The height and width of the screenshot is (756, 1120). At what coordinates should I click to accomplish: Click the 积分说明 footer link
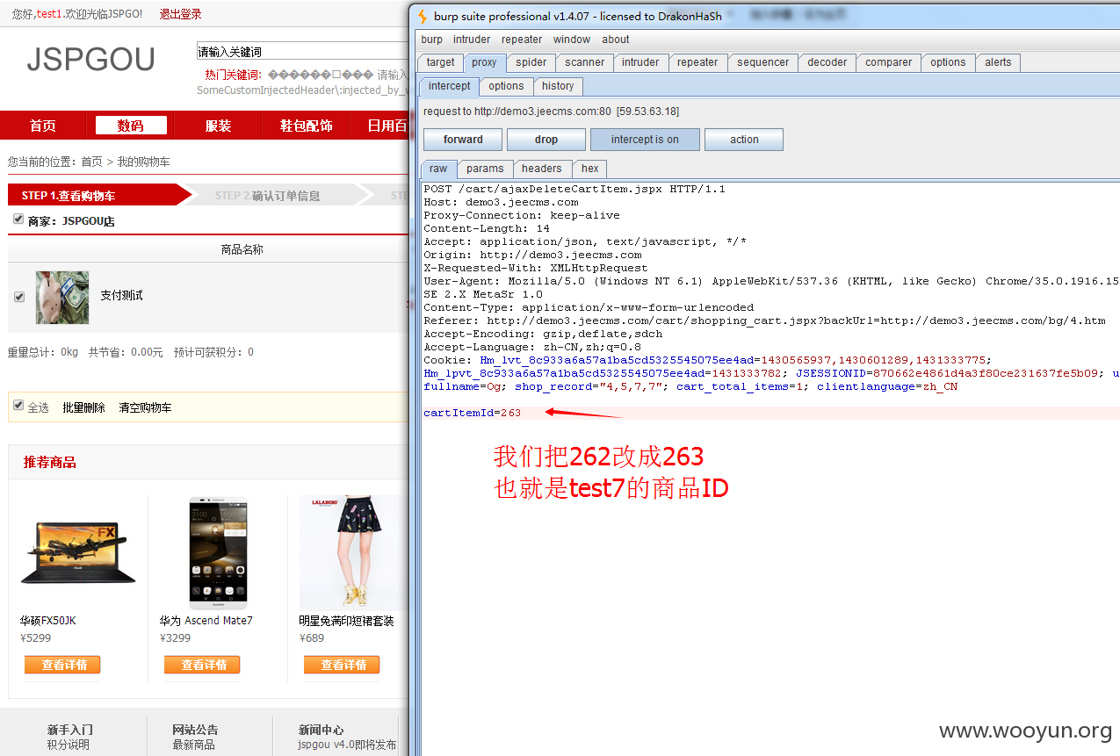[x=69, y=745]
